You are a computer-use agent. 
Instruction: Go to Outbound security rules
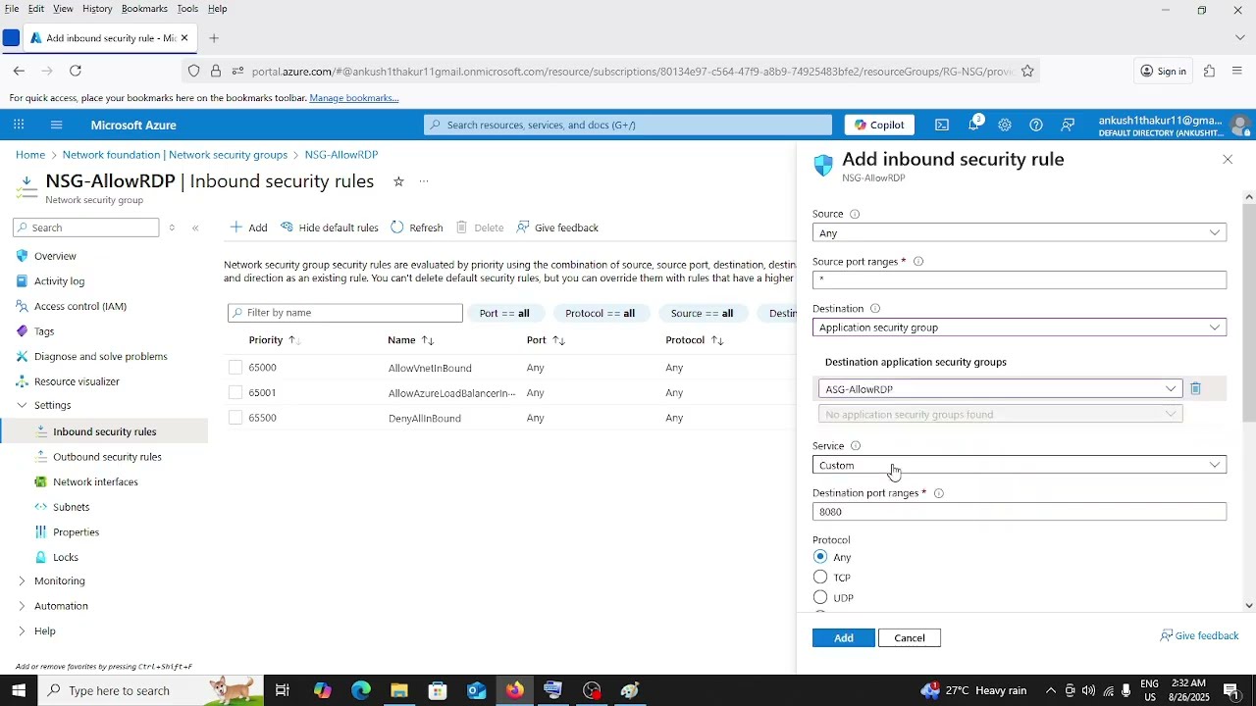coord(107,457)
